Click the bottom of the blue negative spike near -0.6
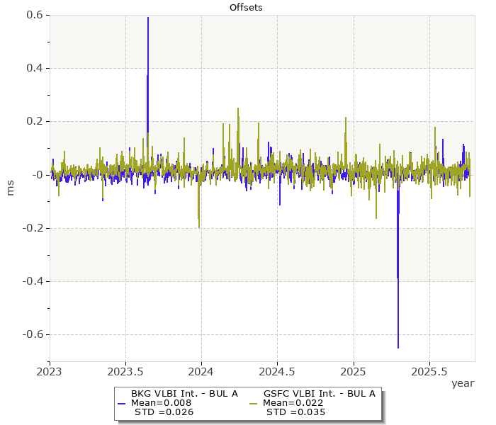 398,347
